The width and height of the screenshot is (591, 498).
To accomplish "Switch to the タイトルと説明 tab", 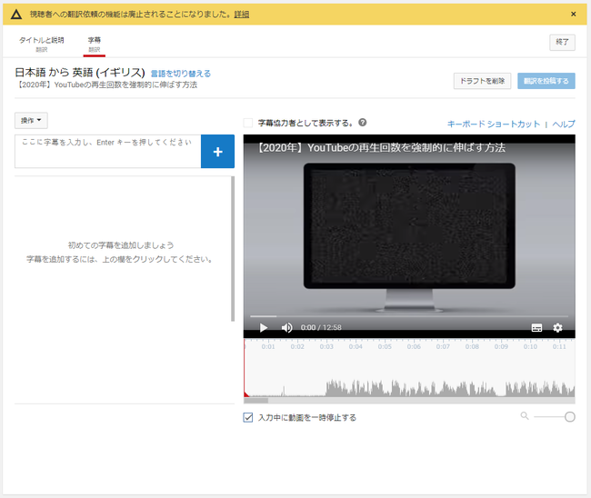I will (x=42, y=44).
